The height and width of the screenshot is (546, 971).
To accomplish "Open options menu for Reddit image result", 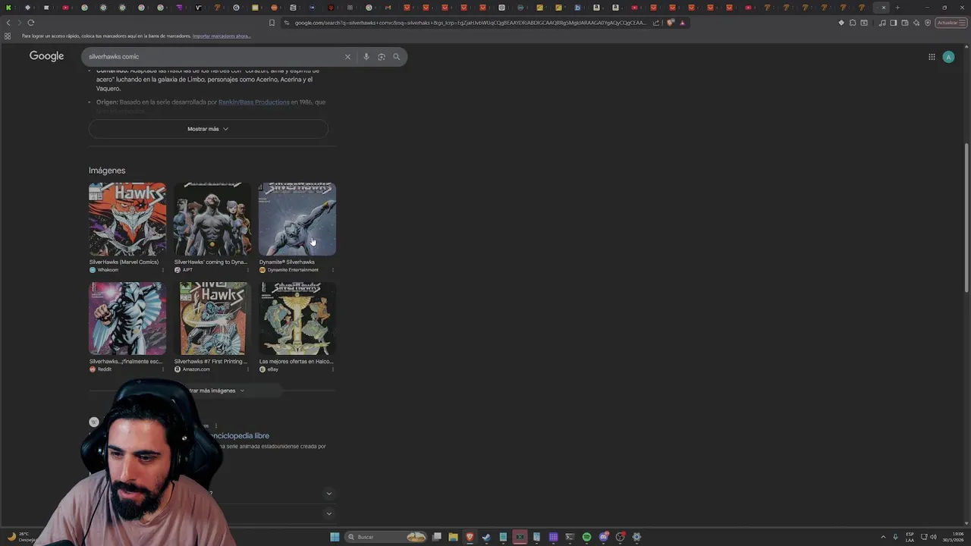I will [x=162, y=369].
